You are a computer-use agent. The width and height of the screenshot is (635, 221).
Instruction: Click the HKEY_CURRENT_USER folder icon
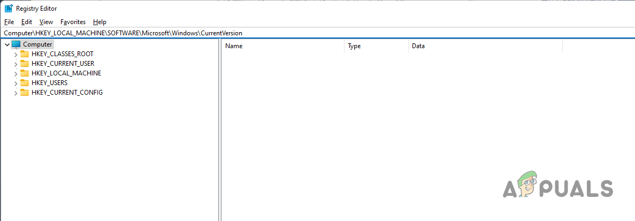(x=25, y=64)
